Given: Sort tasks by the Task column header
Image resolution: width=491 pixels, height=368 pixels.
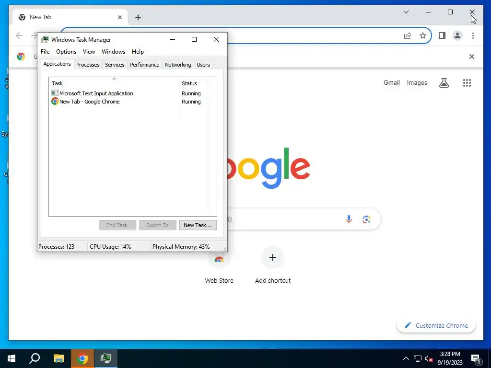Looking at the screenshot, I should click(114, 83).
